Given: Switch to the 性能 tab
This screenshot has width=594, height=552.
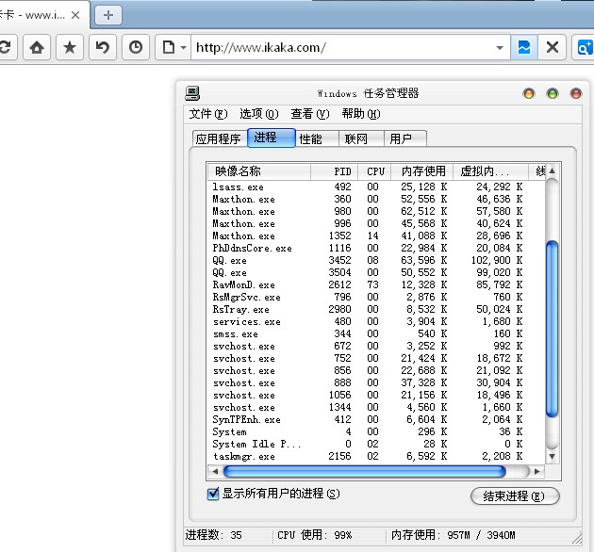Looking at the screenshot, I should (317, 138).
